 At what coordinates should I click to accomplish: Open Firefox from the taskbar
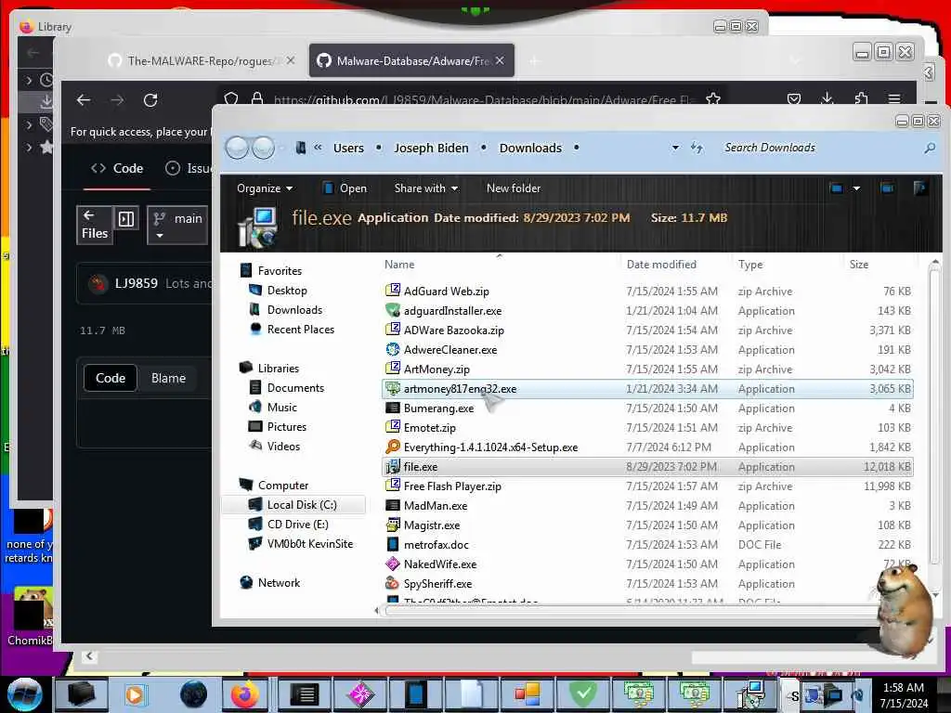[x=245, y=694]
